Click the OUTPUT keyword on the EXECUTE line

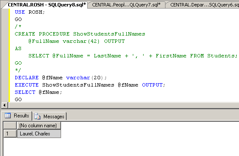coord(152,85)
